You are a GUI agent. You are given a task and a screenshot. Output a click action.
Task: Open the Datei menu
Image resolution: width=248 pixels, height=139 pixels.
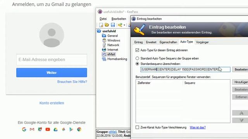[x=103, y=19]
